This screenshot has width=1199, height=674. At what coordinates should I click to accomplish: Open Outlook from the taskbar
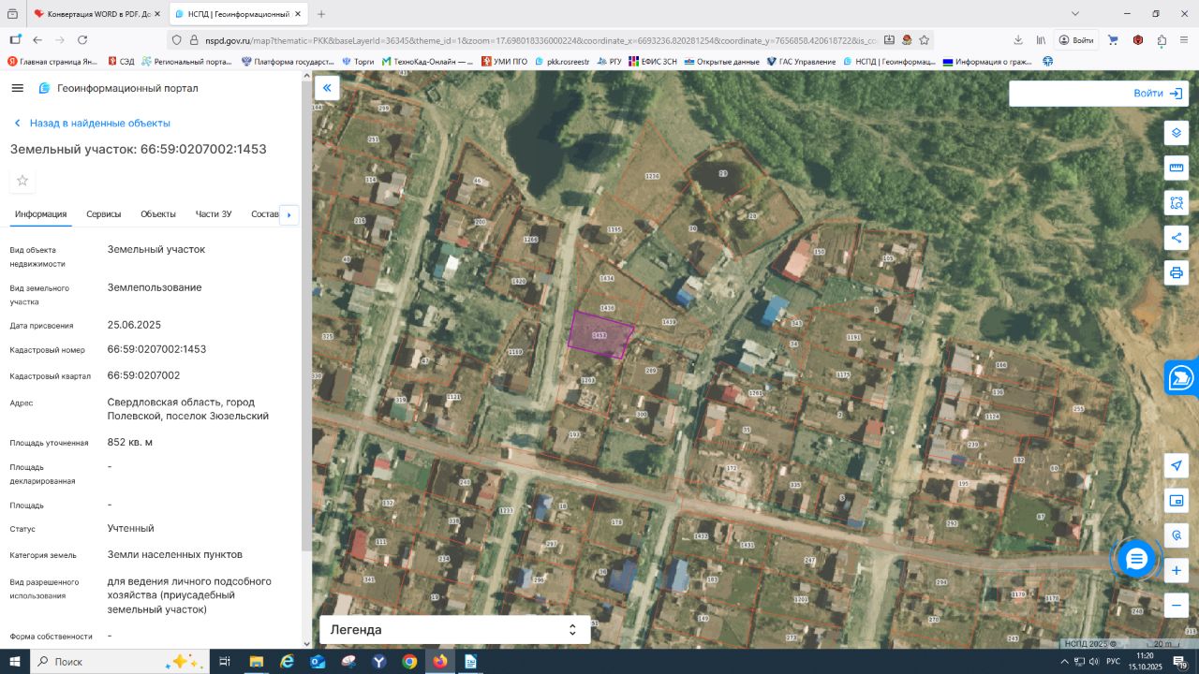point(318,662)
